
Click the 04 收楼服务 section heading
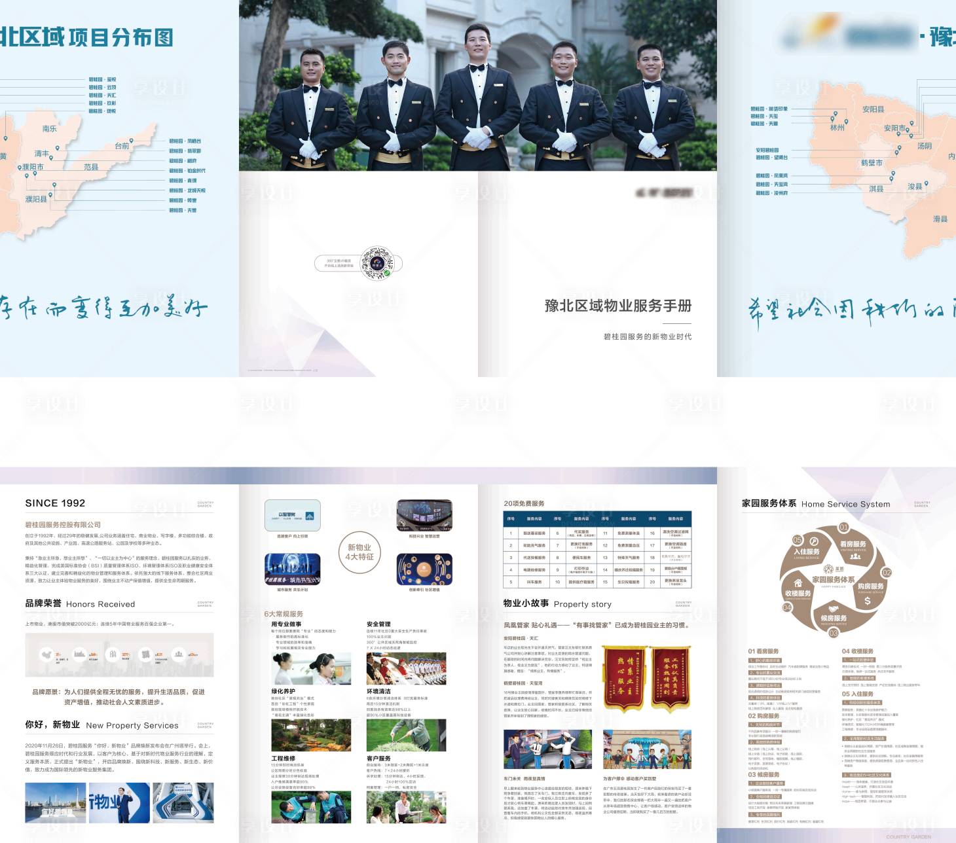coord(858,651)
